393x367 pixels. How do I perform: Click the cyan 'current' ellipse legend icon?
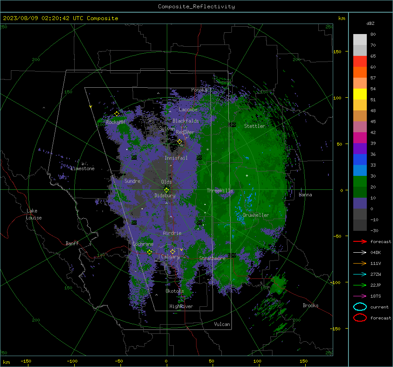(360, 307)
